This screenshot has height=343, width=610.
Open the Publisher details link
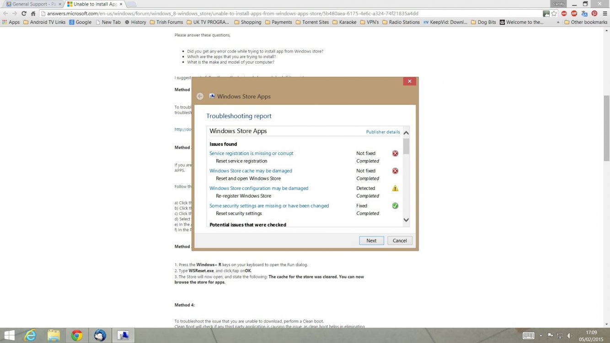coord(383,132)
